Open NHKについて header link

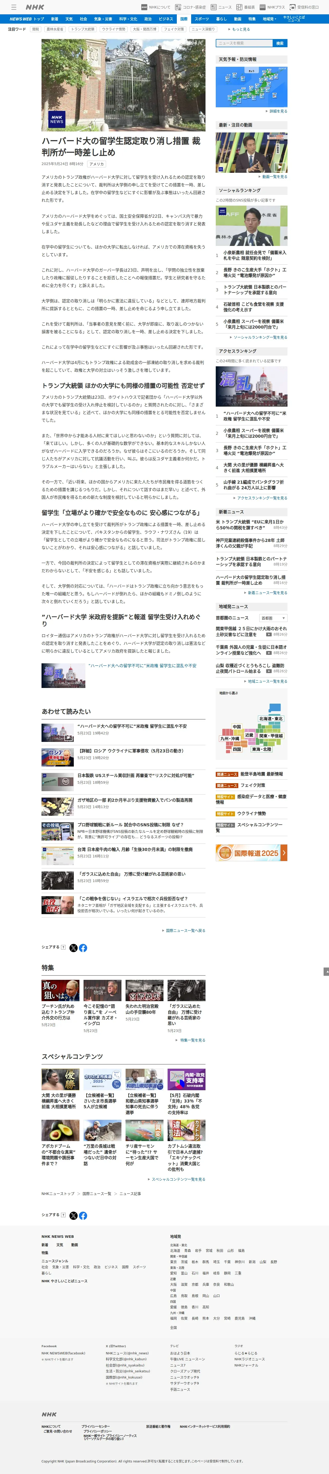pyautogui.click(x=156, y=7)
